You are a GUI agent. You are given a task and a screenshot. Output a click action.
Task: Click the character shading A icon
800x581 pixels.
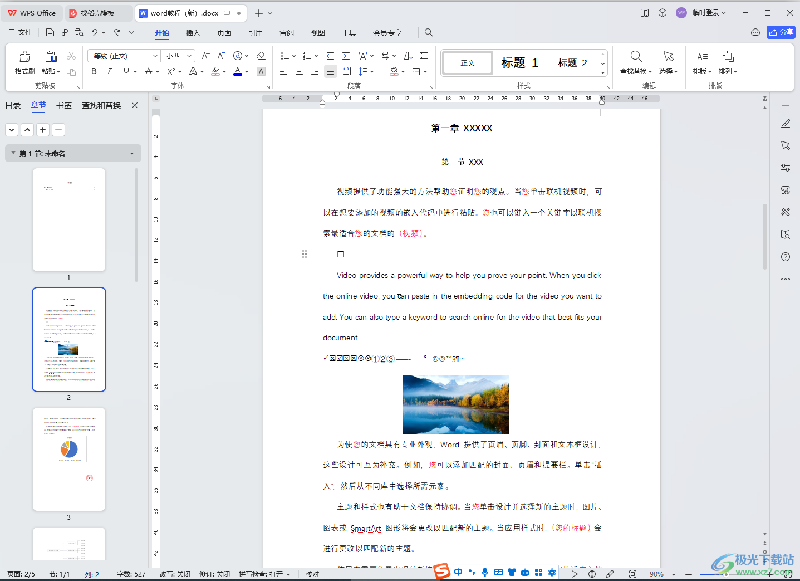(x=261, y=71)
